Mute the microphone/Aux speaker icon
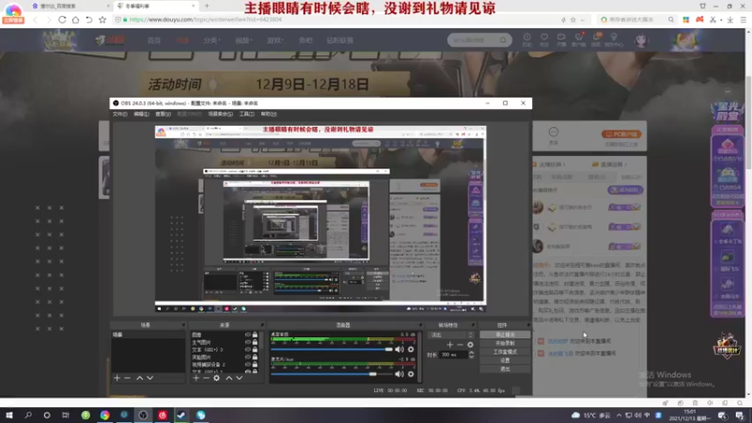The image size is (752, 423). coord(399,373)
